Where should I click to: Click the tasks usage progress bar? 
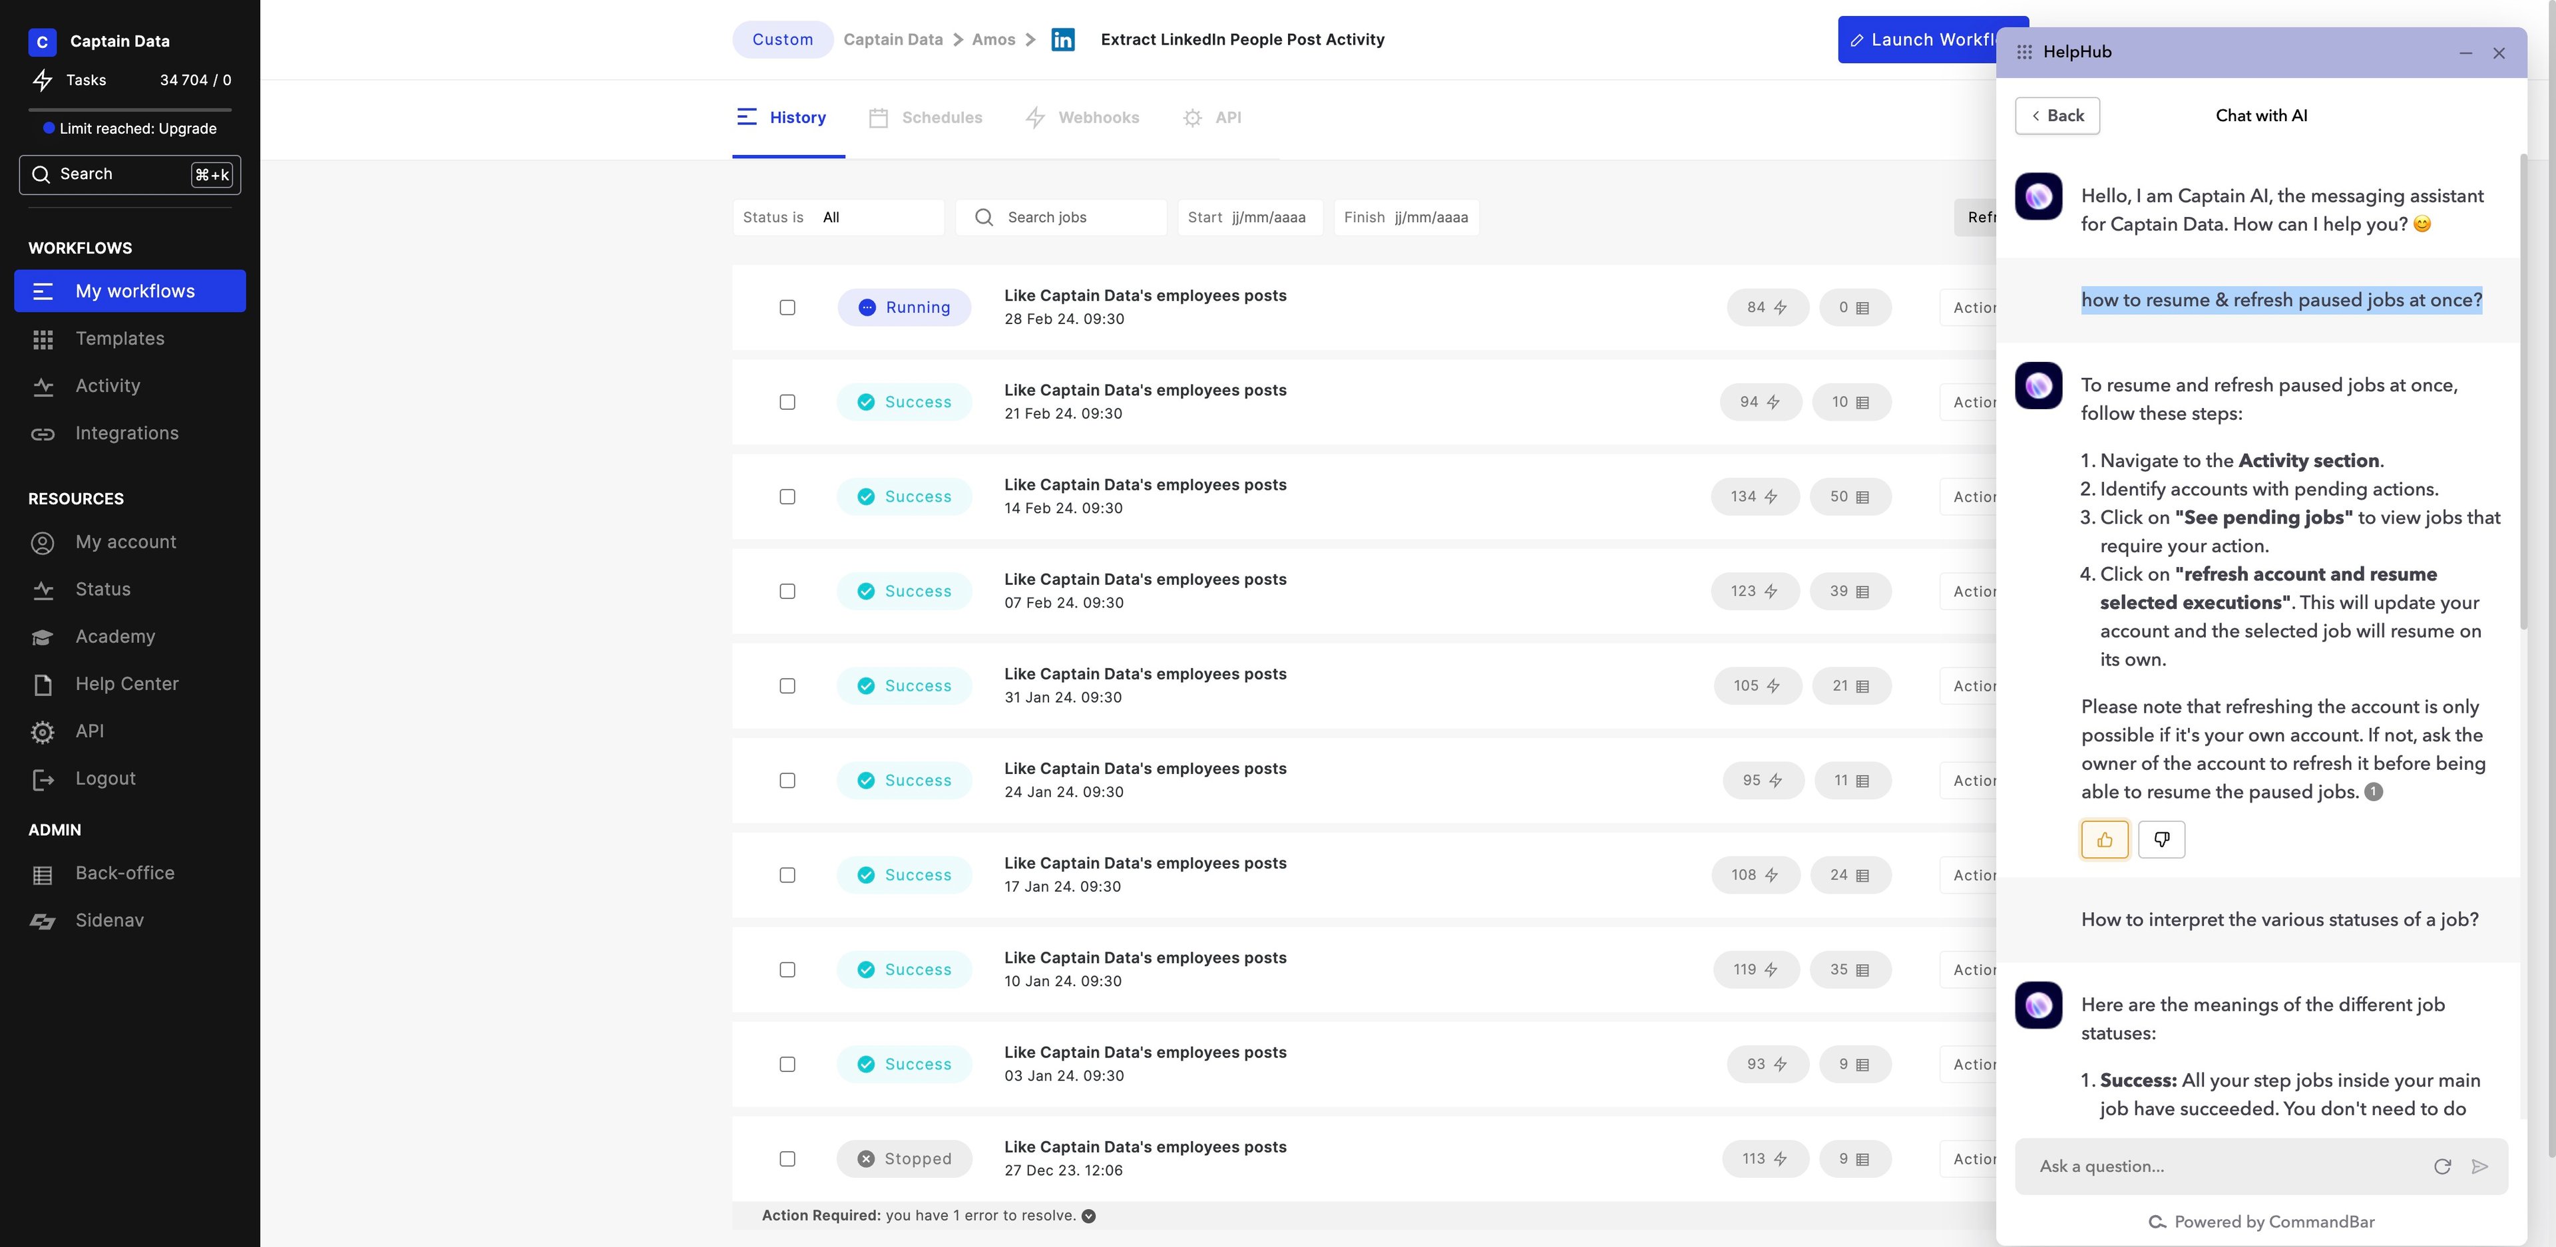129,109
